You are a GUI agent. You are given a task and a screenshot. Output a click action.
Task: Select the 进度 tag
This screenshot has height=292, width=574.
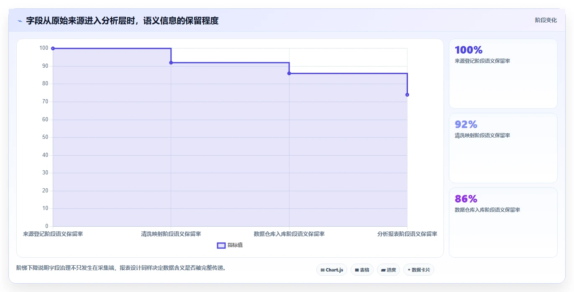tap(388, 270)
